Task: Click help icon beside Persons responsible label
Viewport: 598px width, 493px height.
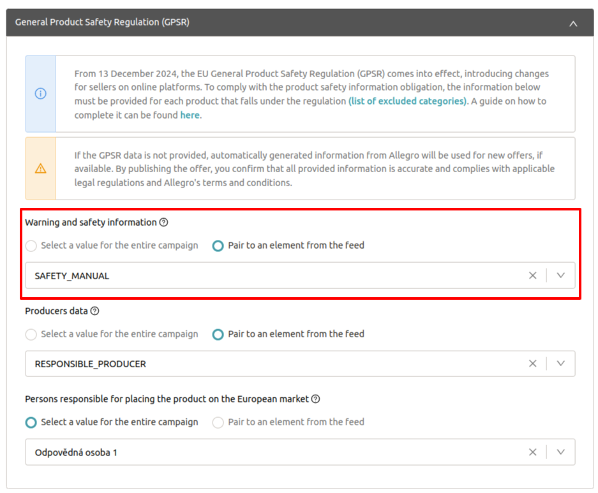Action: 315,399
